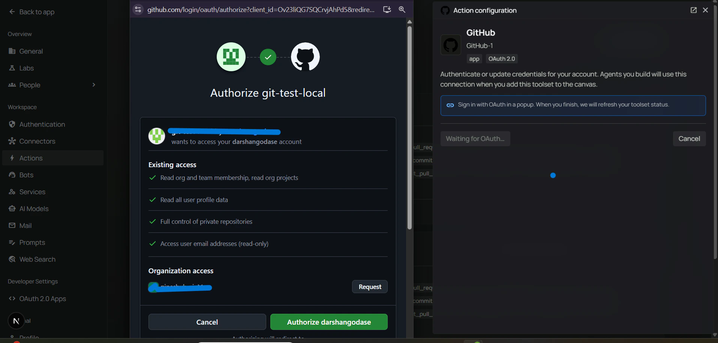The image size is (718, 343).
Task: Close the Action configuration panel
Action: coord(705,10)
